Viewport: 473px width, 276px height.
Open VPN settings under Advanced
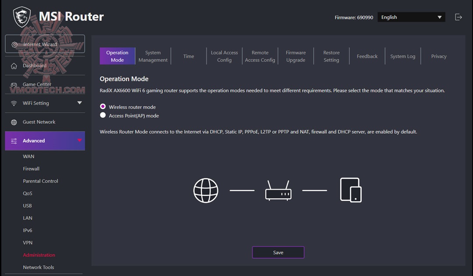coord(28,243)
